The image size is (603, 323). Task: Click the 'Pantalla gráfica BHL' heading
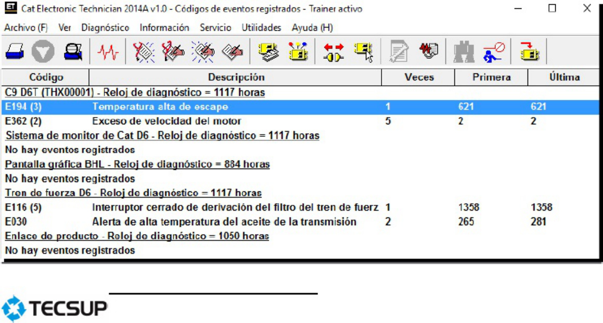[137, 164]
